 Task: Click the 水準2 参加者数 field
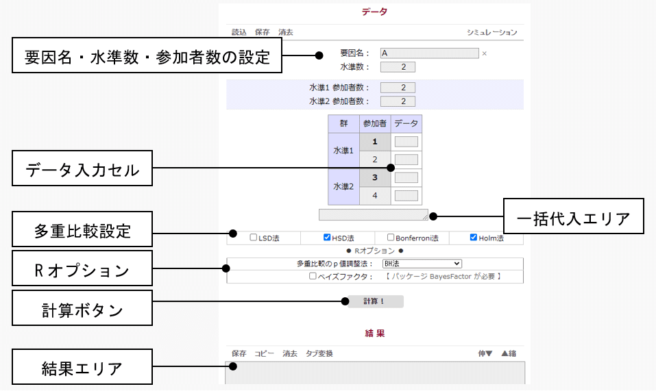[x=398, y=101]
